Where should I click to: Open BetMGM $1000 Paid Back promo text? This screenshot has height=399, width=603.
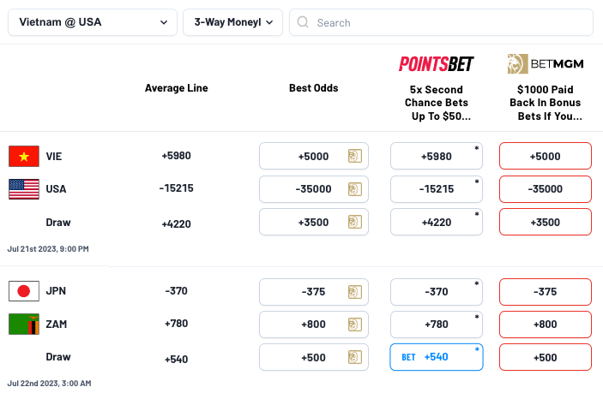(546, 103)
